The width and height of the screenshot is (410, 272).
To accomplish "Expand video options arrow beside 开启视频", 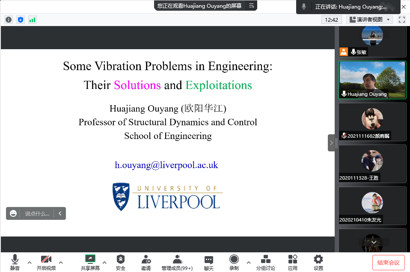I will click(61, 262).
